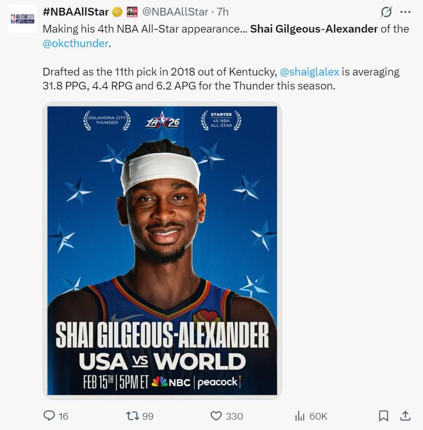The width and height of the screenshot is (423, 430).
Task: Click the reply comment bubble icon
Action: point(49,416)
